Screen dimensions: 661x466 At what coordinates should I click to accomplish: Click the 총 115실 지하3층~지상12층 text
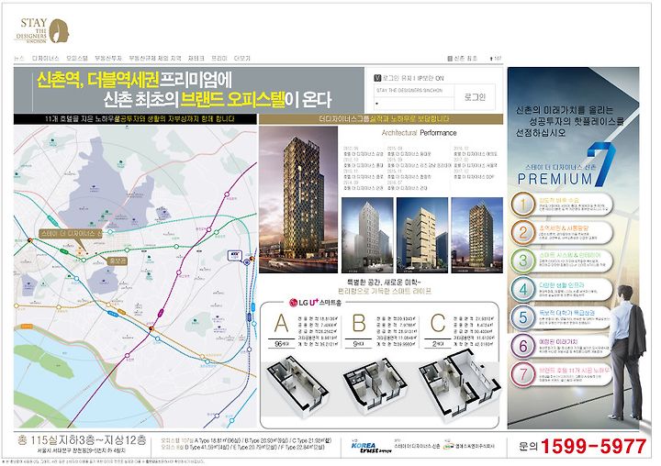point(83,440)
